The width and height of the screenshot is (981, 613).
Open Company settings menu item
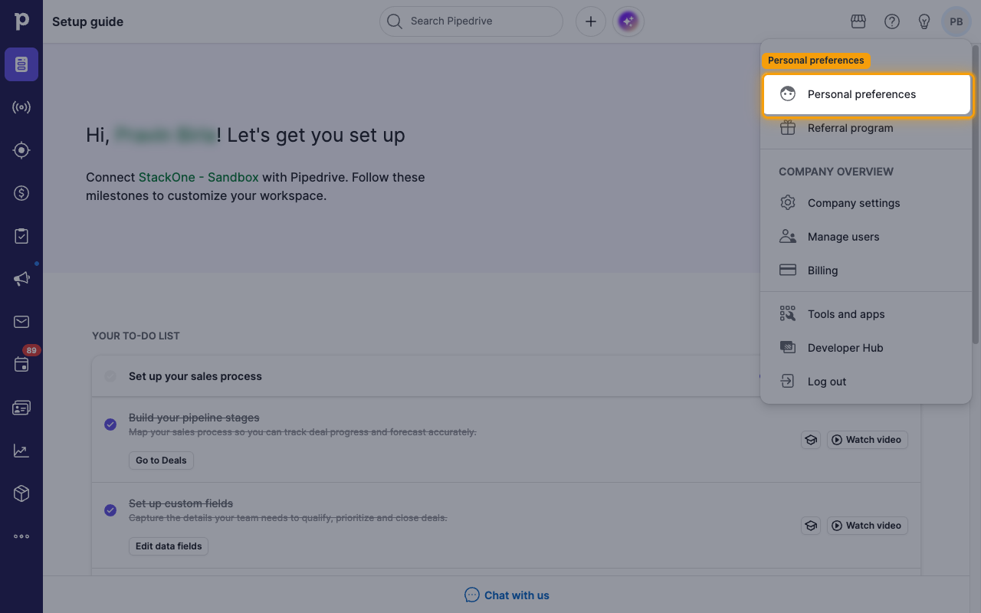[x=867, y=203]
